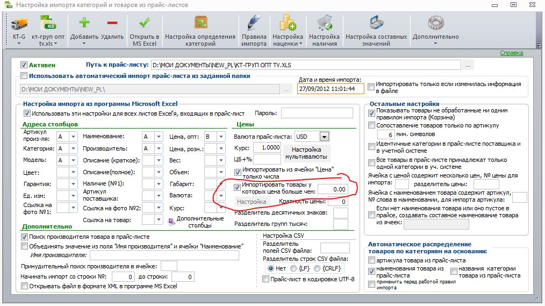The height and width of the screenshot is (306, 545).
Task: Click the Пароль input field
Action: click(317, 113)
